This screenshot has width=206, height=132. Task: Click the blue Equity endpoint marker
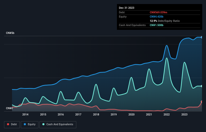tap(202, 37)
